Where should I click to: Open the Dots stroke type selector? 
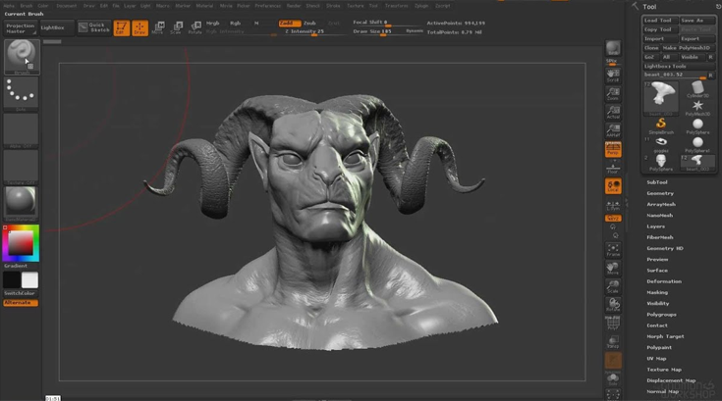click(x=22, y=93)
